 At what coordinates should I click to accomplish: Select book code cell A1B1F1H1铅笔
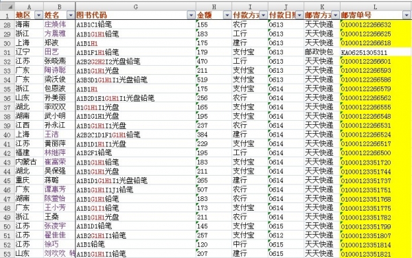point(135,52)
